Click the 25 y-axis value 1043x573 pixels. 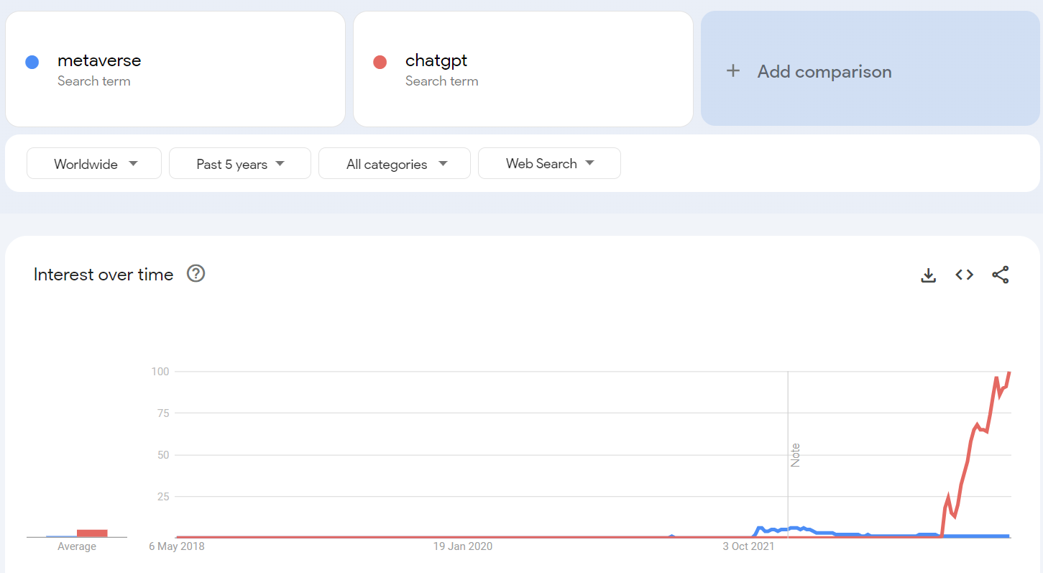coord(162,497)
